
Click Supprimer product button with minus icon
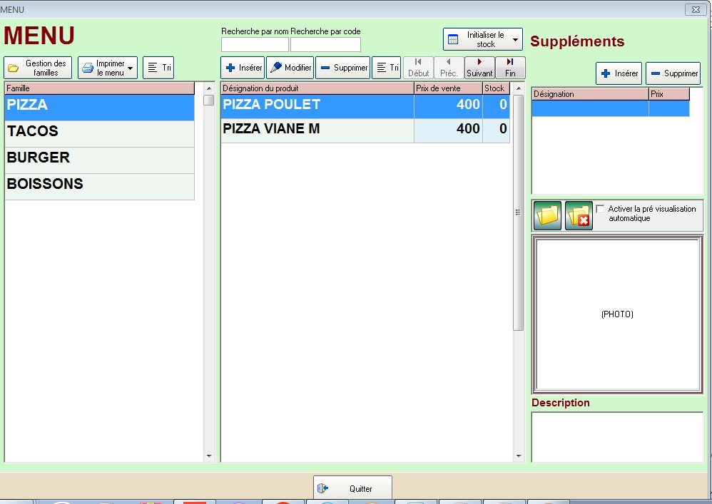click(x=343, y=68)
